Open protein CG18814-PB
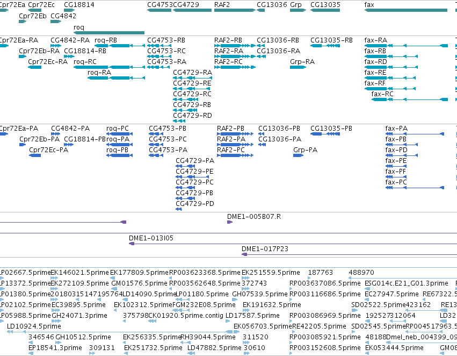Viewport: 457px width, 356px height. pyautogui.click(x=85, y=139)
